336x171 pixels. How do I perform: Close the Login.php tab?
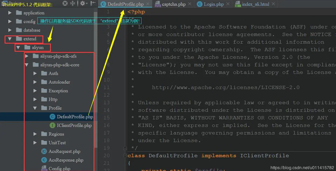[x=228, y=4]
